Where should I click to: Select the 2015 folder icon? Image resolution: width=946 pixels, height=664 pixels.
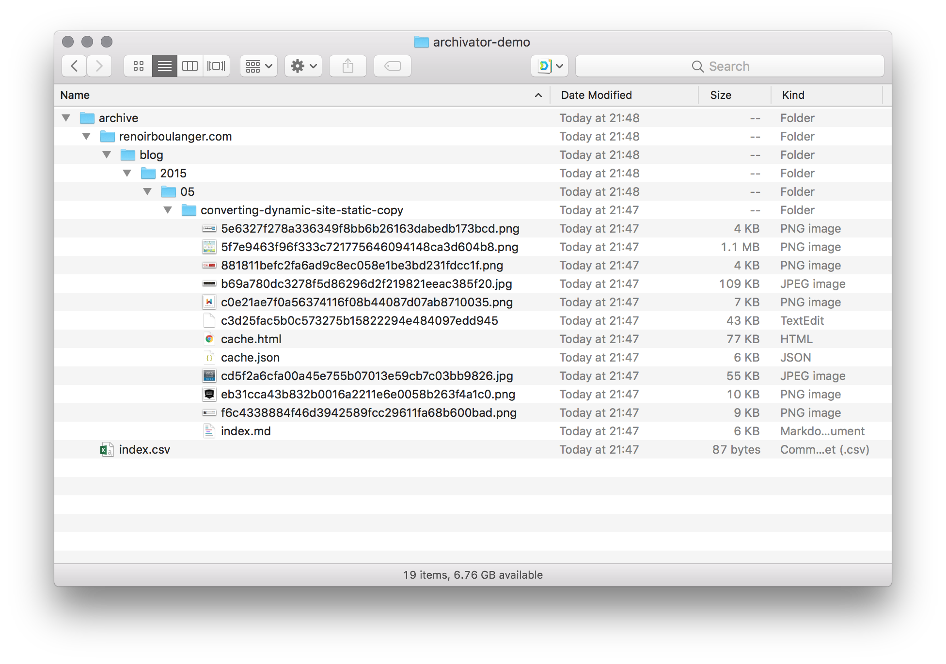[x=148, y=173]
